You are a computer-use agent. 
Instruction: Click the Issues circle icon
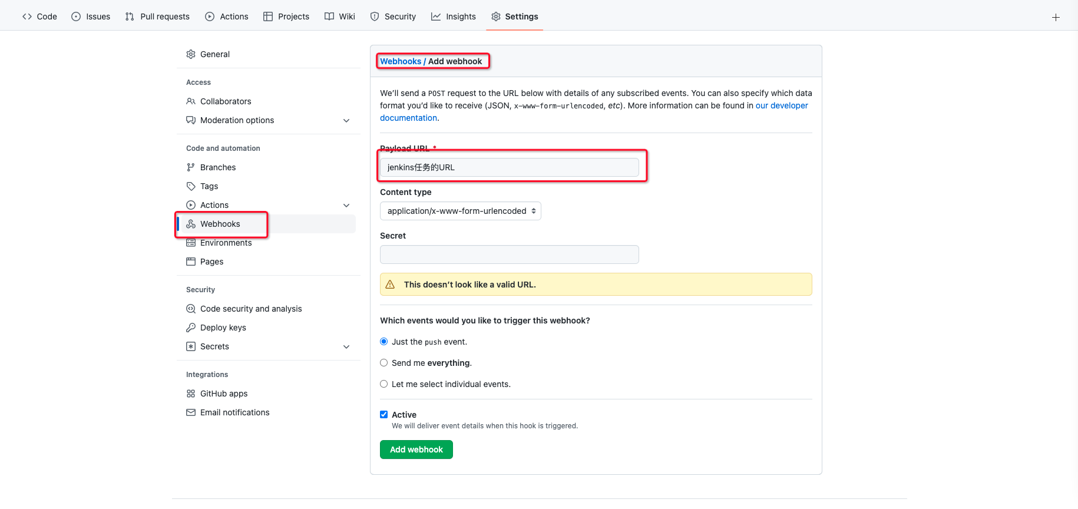point(76,16)
